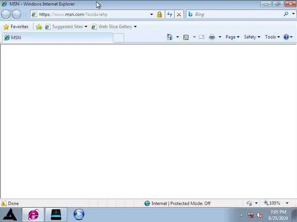Click the Internet zone globe icon

147,203
